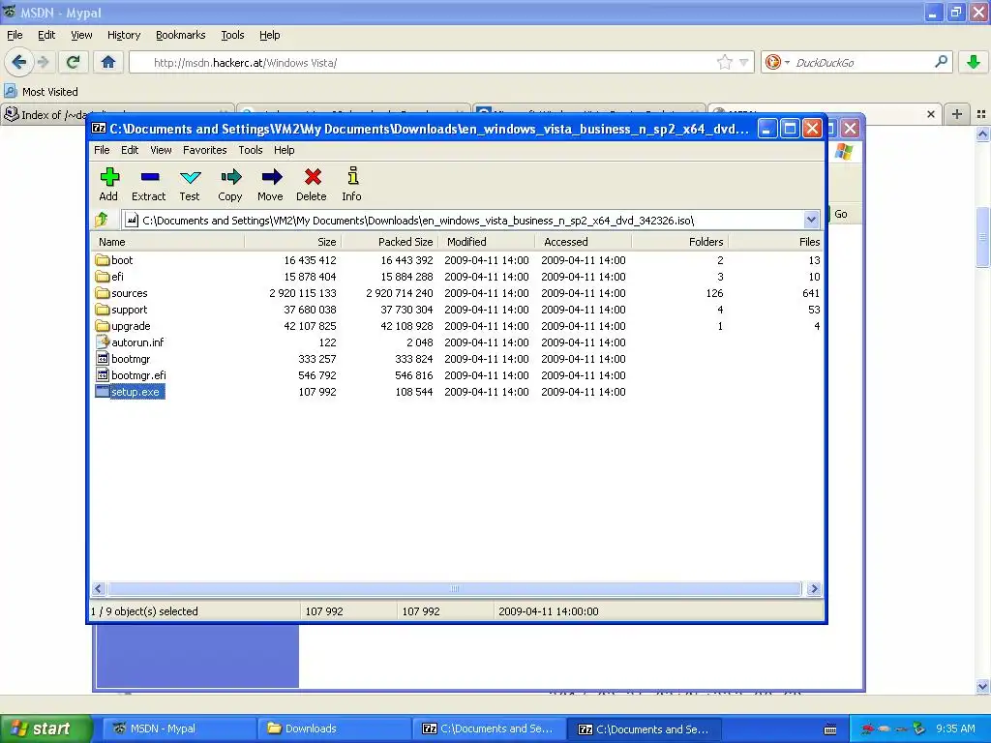
Task: Open the 7-Zip Favorites menu
Action: 205,150
